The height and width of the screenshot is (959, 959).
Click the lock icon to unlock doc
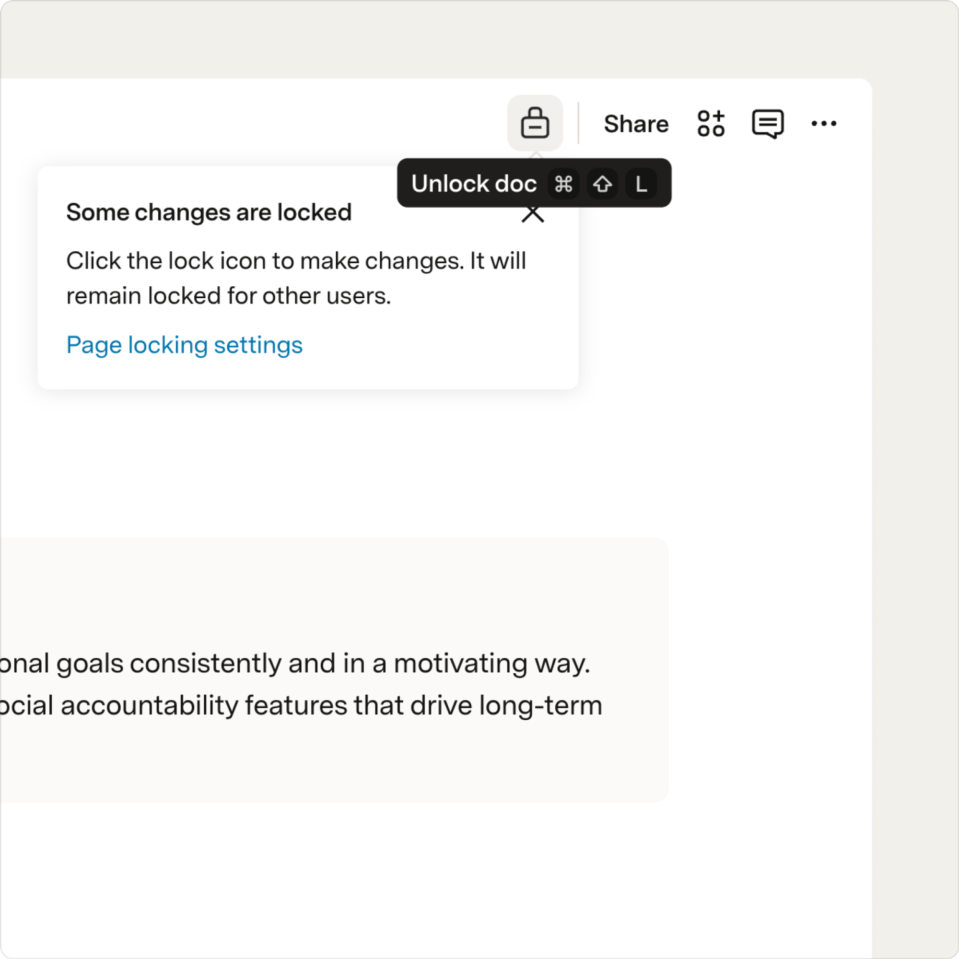point(535,123)
